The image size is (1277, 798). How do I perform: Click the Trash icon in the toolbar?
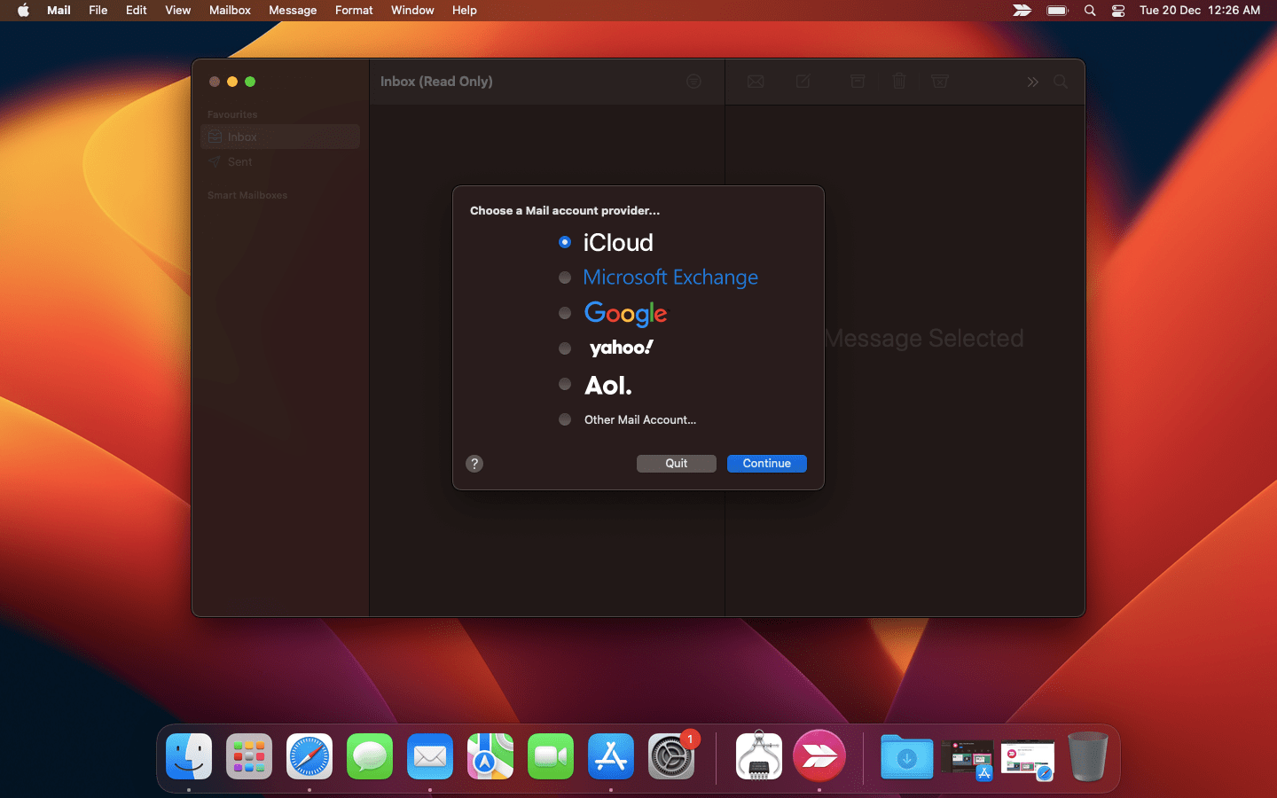click(899, 82)
